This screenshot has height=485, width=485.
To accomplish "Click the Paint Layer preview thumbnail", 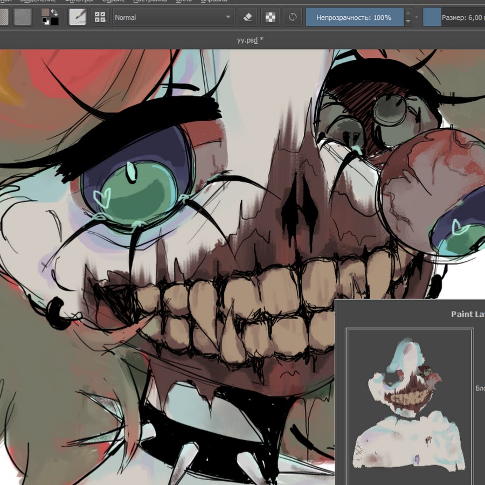I will click(410, 406).
